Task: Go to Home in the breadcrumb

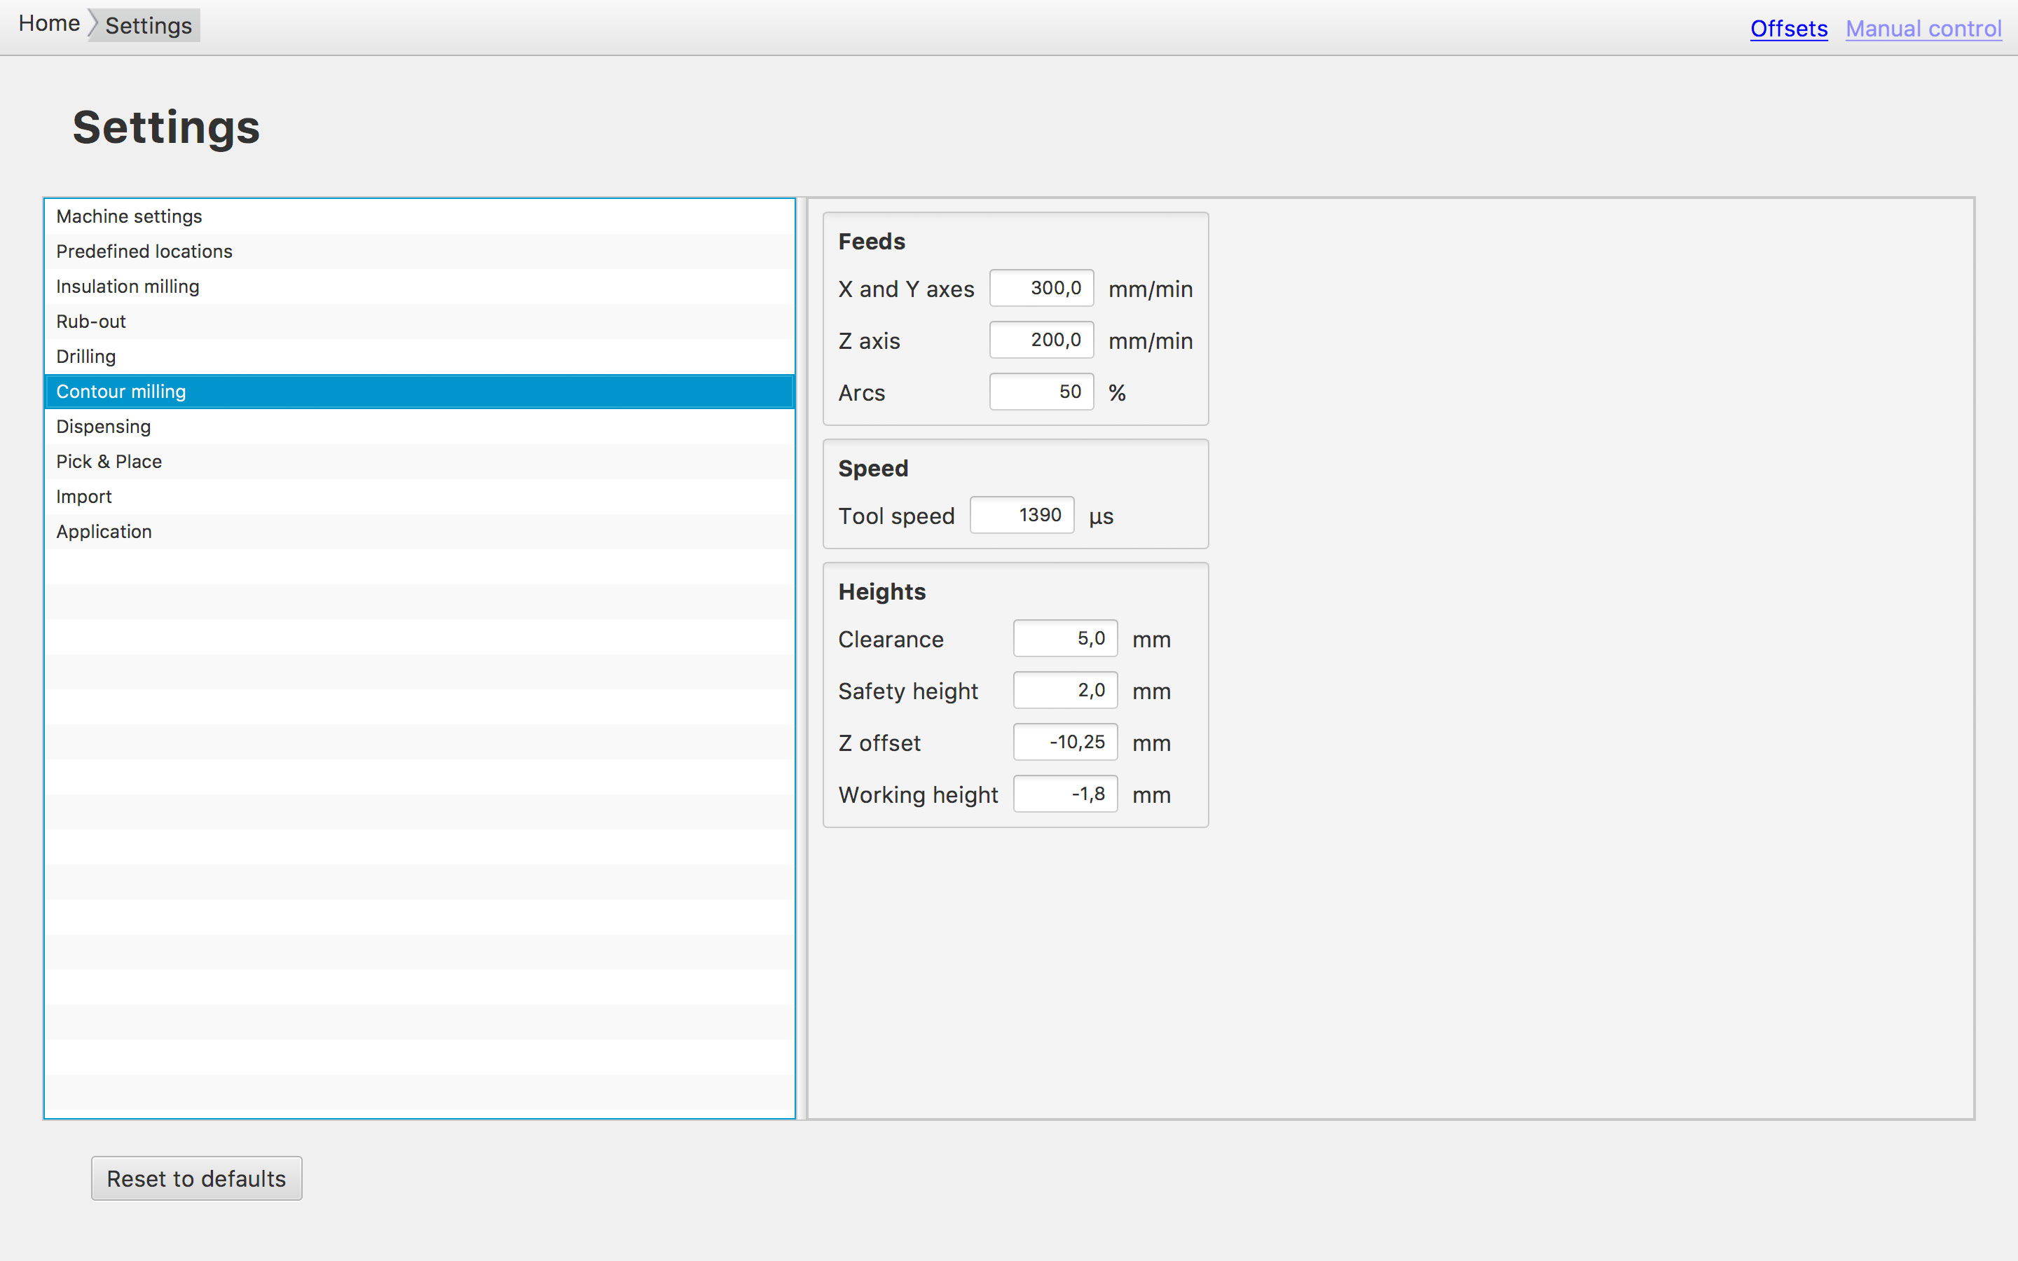Action: pos(48,25)
